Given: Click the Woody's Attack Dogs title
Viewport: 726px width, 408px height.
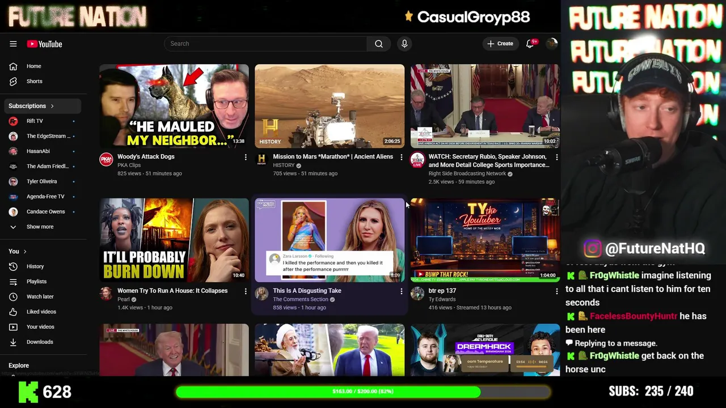Looking at the screenshot, I should (146, 156).
